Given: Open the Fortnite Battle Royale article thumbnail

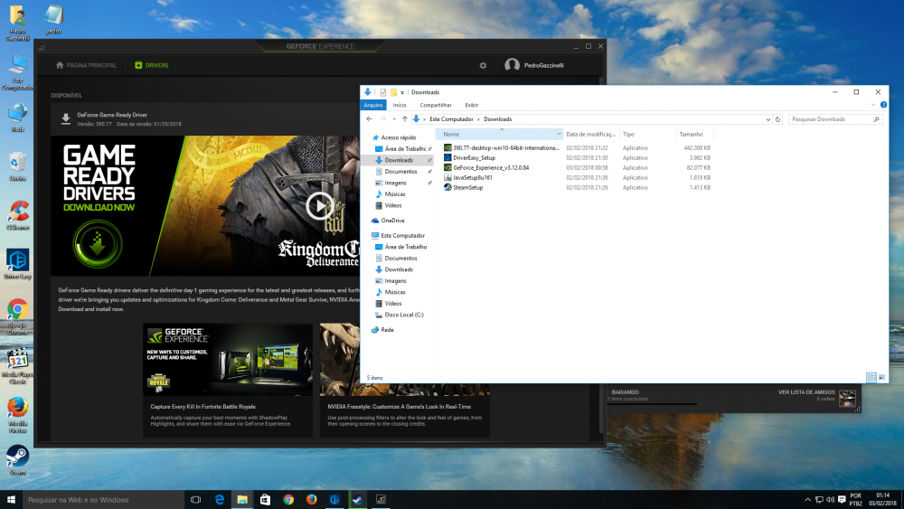Looking at the screenshot, I should (x=228, y=359).
